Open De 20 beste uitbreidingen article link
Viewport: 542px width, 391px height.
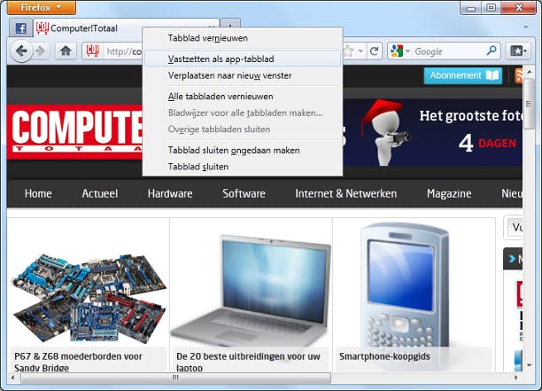(248, 362)
